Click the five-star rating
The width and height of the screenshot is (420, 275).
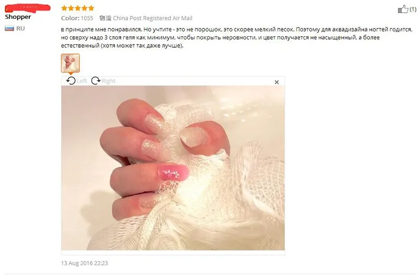78,8
